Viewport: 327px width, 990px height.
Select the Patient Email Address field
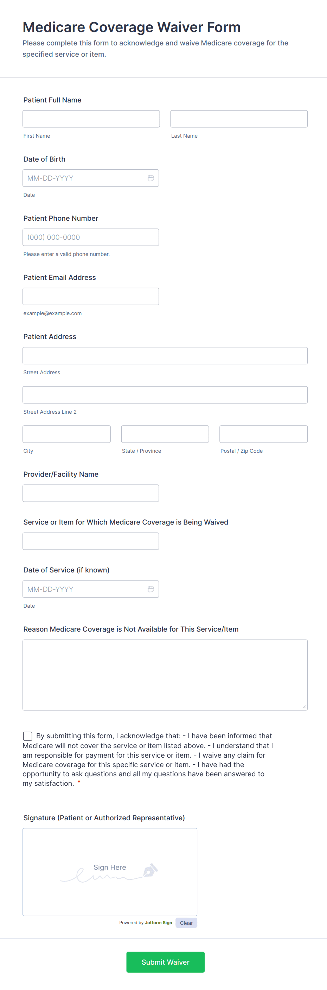(91, 296)
